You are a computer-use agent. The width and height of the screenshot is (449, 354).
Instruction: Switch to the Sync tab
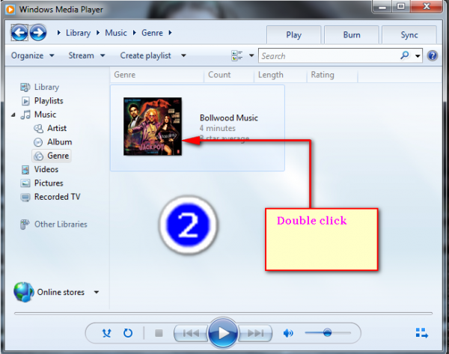pos(409,35)
